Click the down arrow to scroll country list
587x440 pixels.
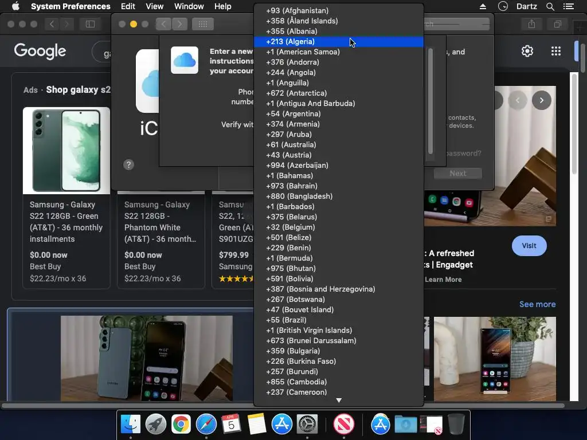339,400
